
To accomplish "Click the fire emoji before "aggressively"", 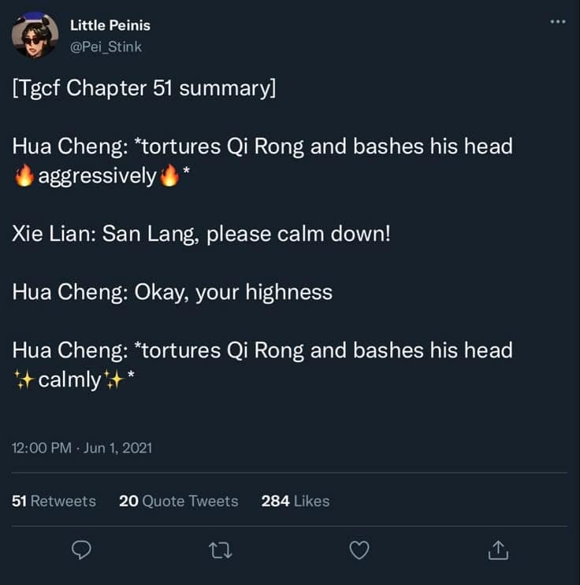I will pyautogui.click(x=24, y=176).
